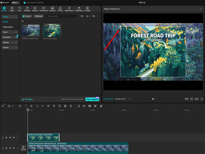Lock the main Road_Forest video track
Image resolution: width=205 pixels, height=154 pixels.
(x=6, y=148)
